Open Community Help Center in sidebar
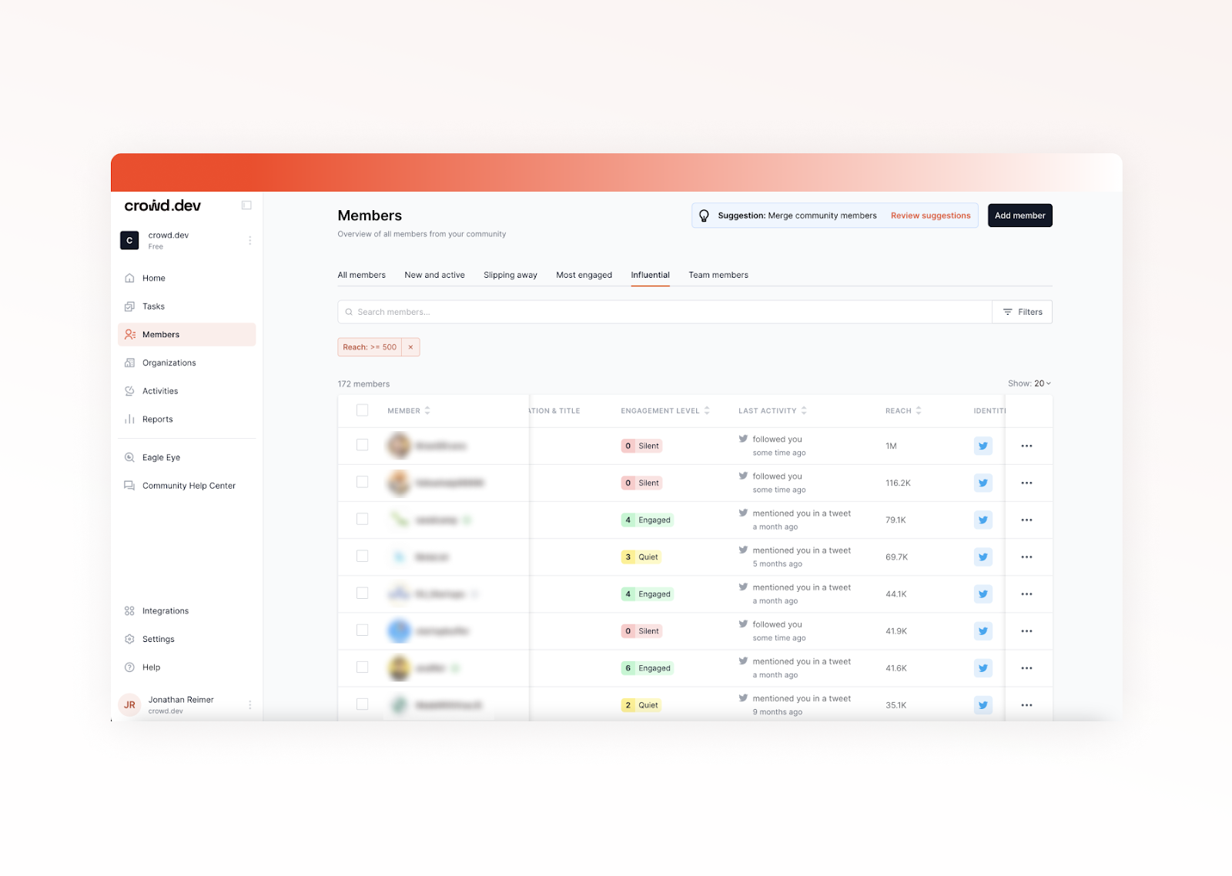 click(x=186, y=486)
